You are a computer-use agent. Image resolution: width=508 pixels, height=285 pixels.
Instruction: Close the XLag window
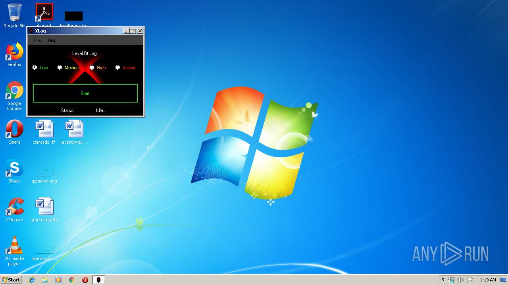140,31
